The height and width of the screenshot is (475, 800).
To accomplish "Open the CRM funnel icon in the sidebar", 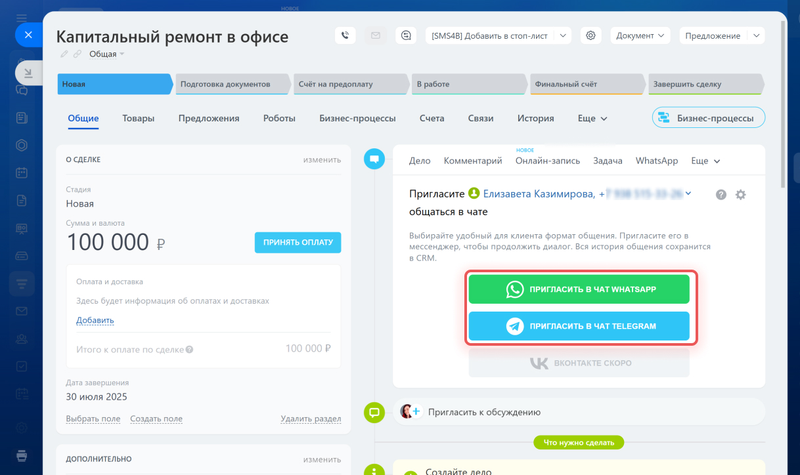I will pos(22,283).
